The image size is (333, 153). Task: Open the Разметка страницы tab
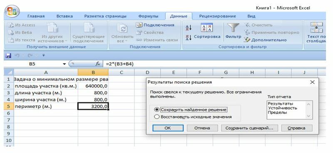click(105, 16)
